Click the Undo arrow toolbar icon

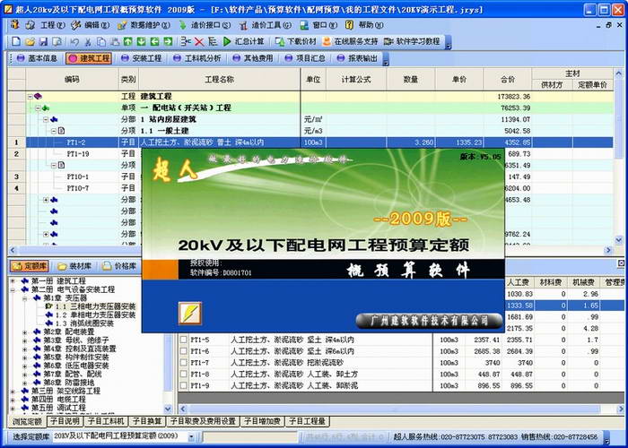[74, 41]
